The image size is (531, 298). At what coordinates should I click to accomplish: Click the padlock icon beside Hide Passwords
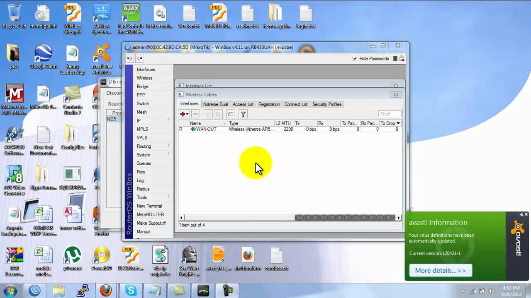tap(402, 58)
